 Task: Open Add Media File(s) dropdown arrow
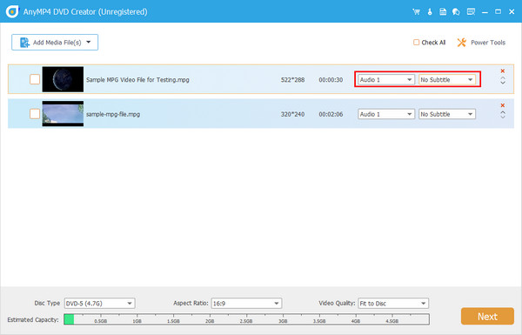89,43
